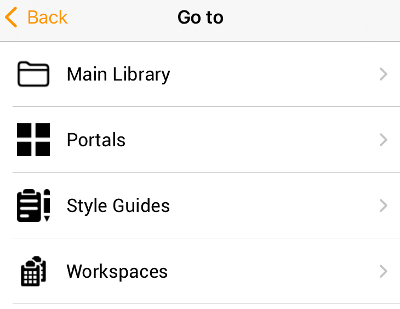Expand Portals with its right chevron
Screen dimensions: 400x309
tap(384, 140)
